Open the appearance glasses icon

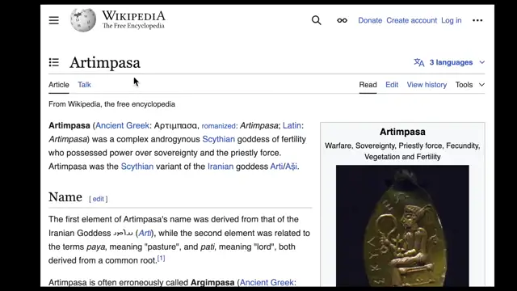342,20
